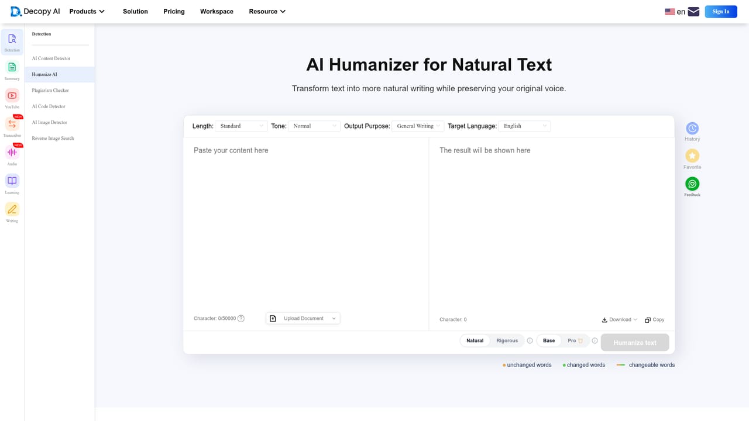The width and height of the screenshot is (749, 421).
Task: Click the Copy button
Action: click(x=655, y=320)
